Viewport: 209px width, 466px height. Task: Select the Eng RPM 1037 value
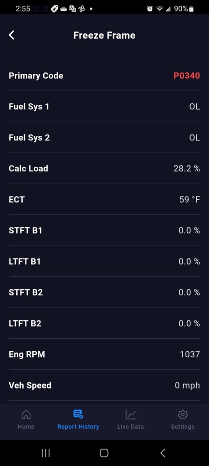tap(190, 354)
